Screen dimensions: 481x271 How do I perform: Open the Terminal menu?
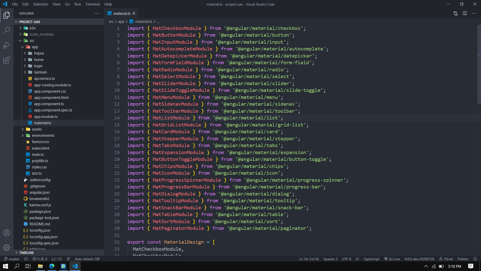pyautogui.click(x=92, y=4)
